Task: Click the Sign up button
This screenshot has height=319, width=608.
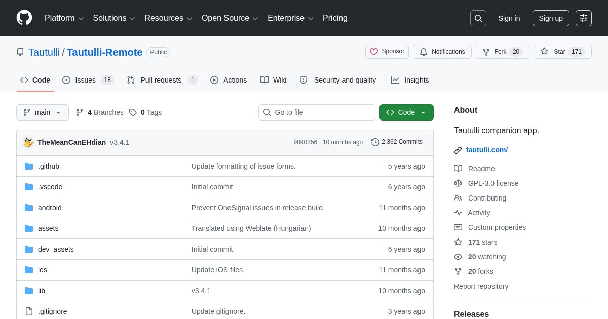Action: click(551, 18)
